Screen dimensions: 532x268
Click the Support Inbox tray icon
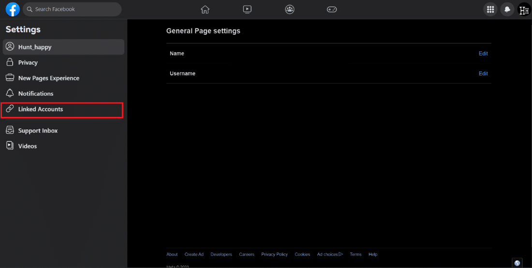tap(10, 130)
